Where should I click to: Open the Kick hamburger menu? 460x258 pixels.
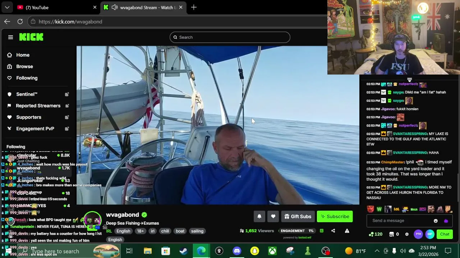[x=10, y=37]
